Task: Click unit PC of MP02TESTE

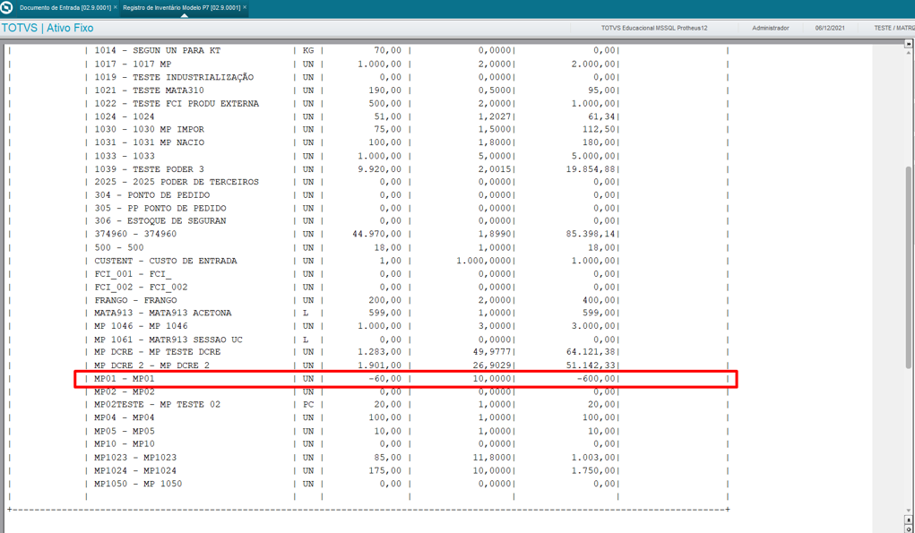Action: click(x=308, y=405)
